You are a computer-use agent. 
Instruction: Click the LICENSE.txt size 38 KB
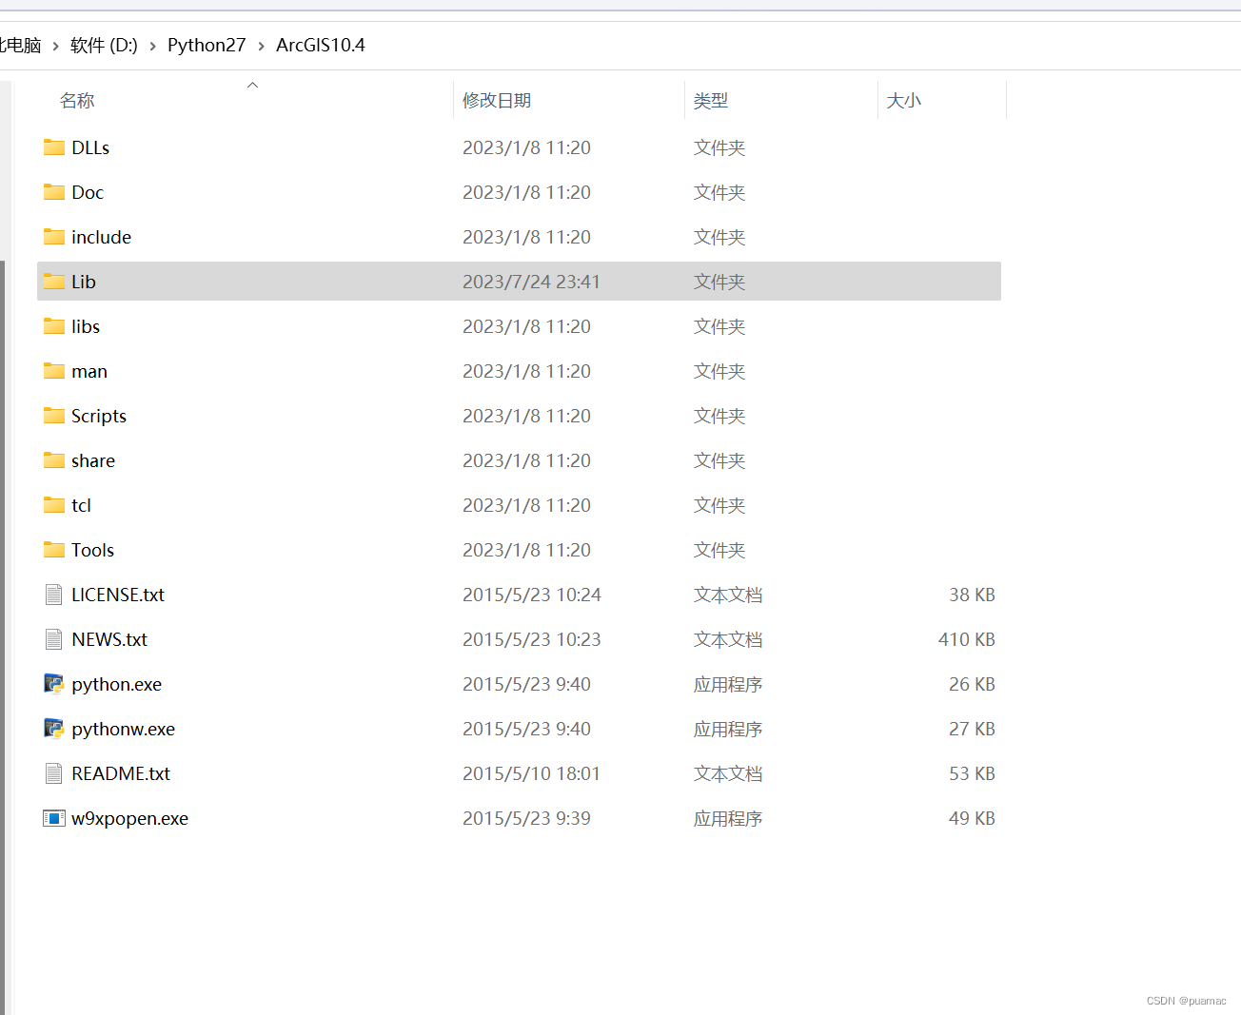(x=972, y=595)
